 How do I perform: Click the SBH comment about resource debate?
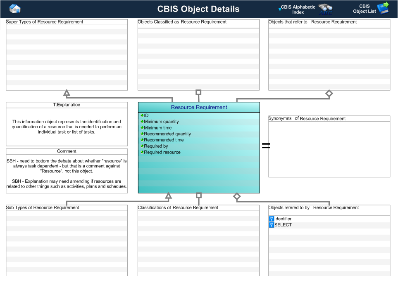click(67, 166)
